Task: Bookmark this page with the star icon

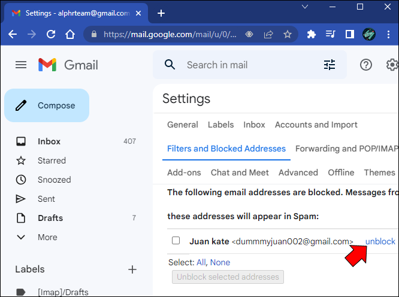Action: (288, 34)
